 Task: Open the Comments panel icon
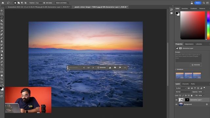pos(172,13)
